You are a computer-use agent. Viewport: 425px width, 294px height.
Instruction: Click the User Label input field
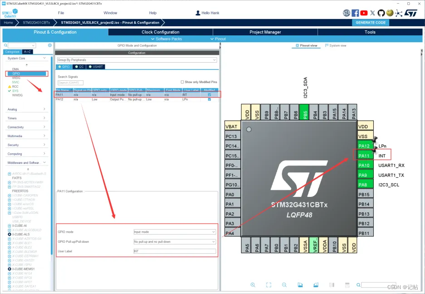(175, 251)
